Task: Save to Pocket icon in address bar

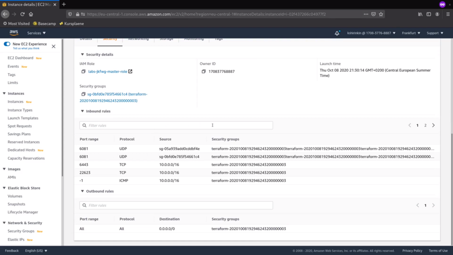Action: click(x=374, y=14)
